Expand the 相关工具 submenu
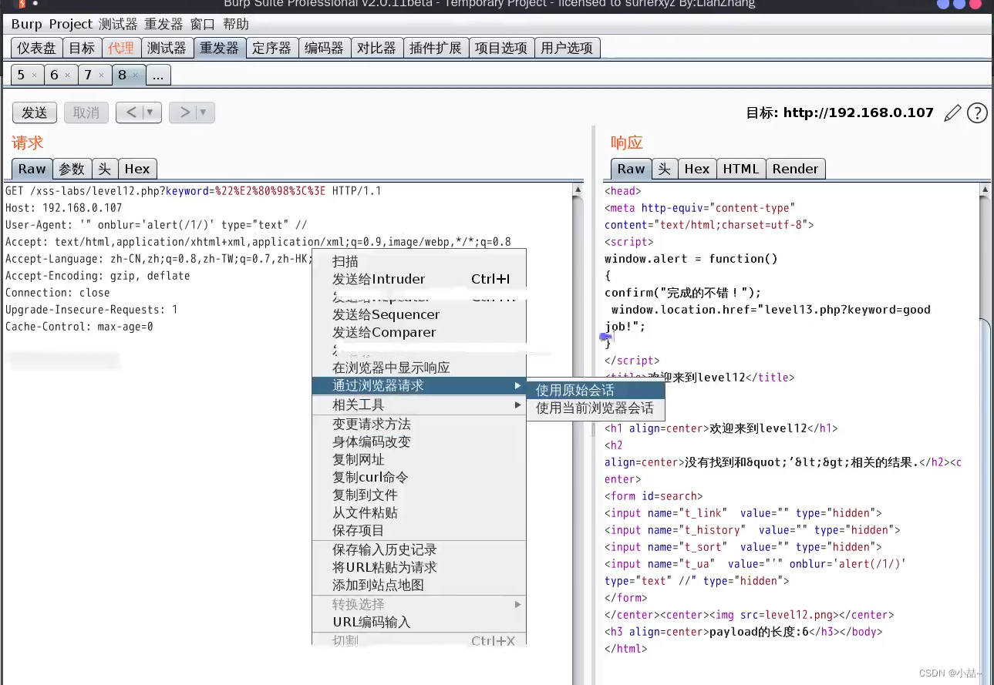The height and width of the screenshot is (685, 994). pyautogui.click(x=419, y=405)
